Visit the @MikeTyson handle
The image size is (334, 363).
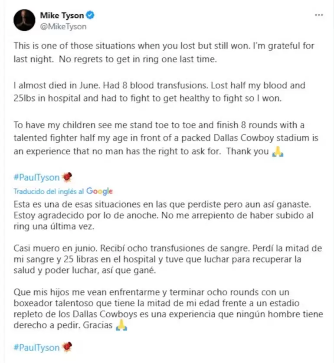[x=63, y=26]
